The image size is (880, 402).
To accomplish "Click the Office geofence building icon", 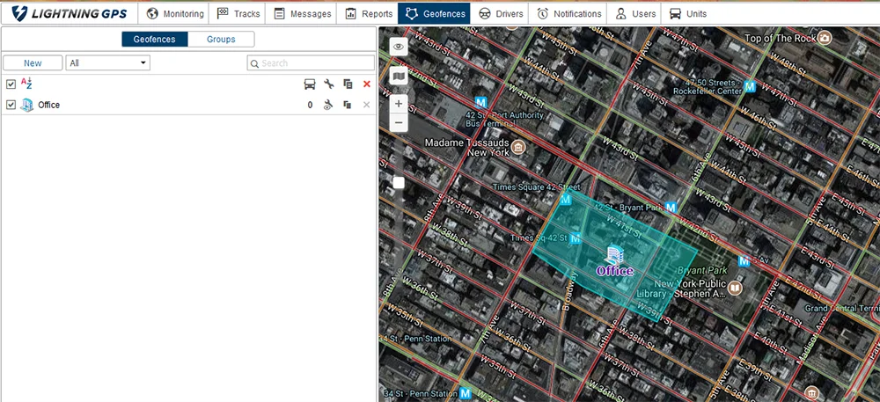I will (27, 105).
